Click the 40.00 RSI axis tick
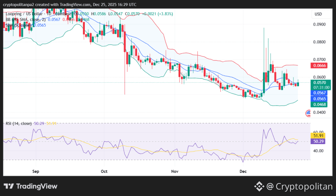 coord(319,151)
